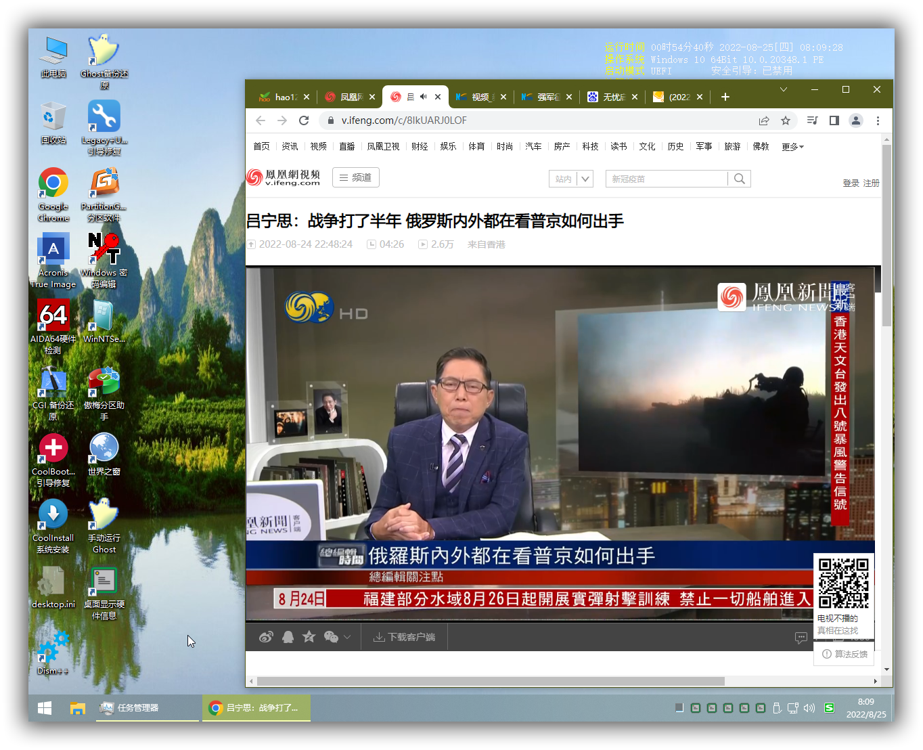923x750 pixels.
Task: Select the AIDA64硬件检测 desktop icon
Action: coord(53,327)
